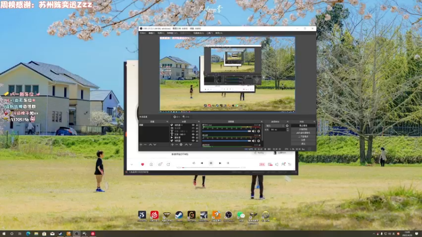Click second mixer channel volume slider
422x237 pixels.
[x=227, y=141]
